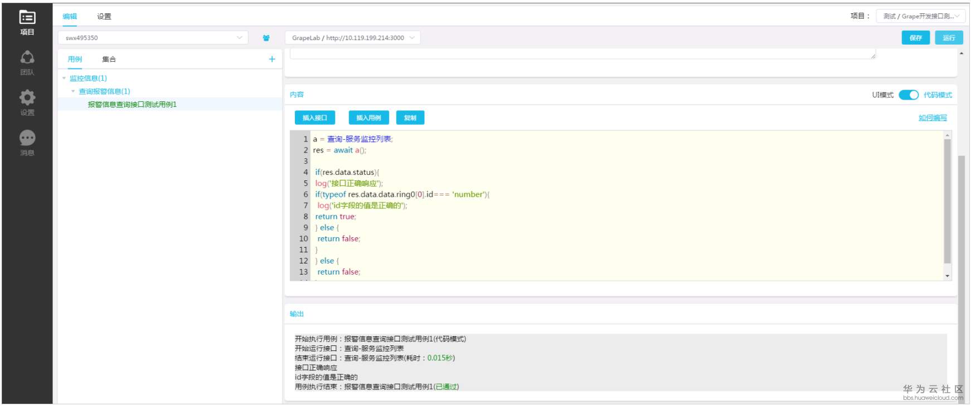Viewport: 971px width, 406px height.
Task: Click code line log('接口正确响应');
Action: [x=349, y=183]
